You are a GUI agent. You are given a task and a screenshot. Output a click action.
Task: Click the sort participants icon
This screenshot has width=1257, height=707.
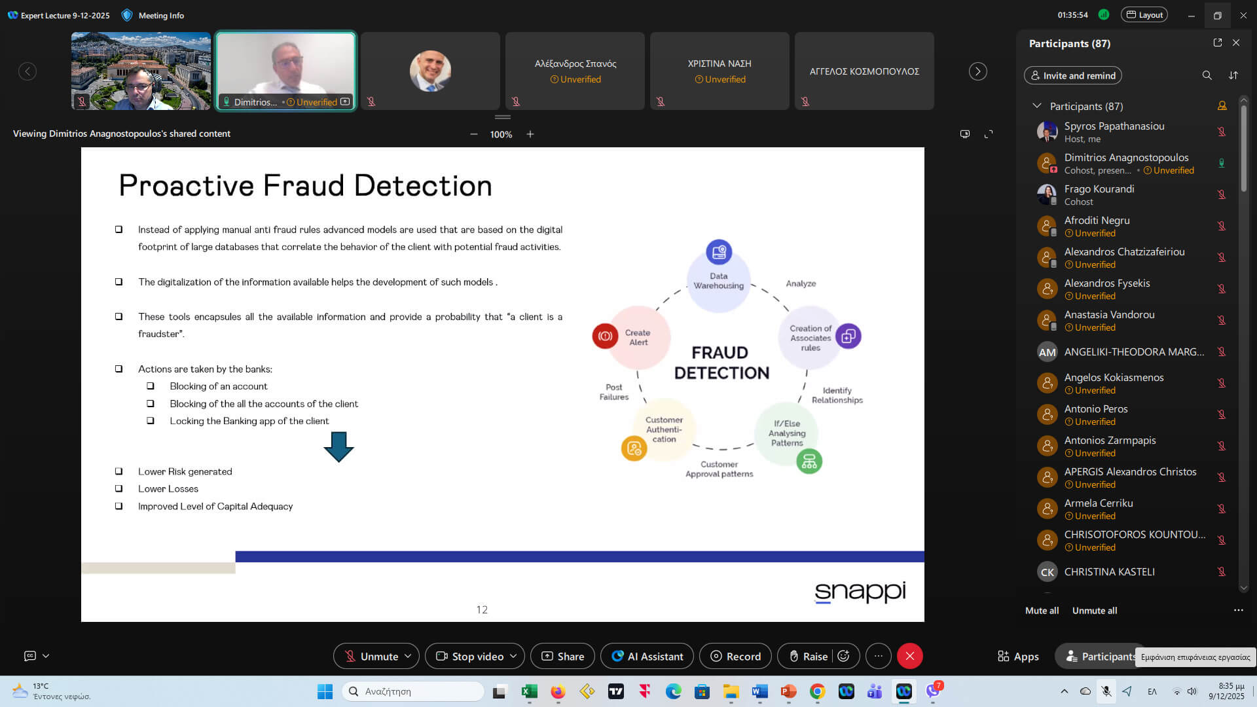pyautogui.click(x=1233, y=75)
